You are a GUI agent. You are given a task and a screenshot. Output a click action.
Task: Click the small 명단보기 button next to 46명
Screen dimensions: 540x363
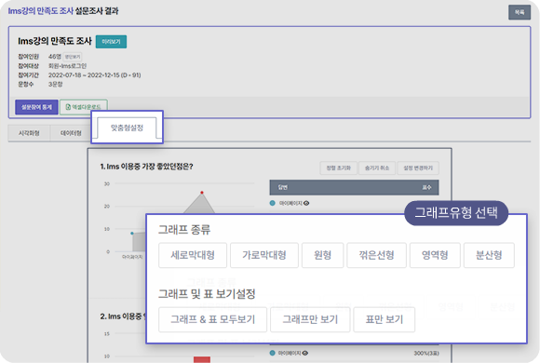73,57
